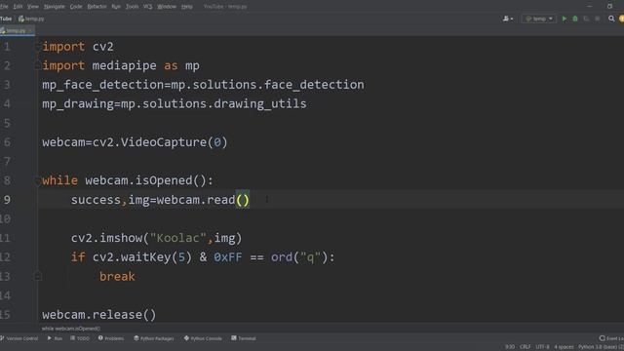Click the highlighted parentheses after webcam.read
Image resolution: width=624 pixels, height=351 pixels.
(x=243, y=200)
